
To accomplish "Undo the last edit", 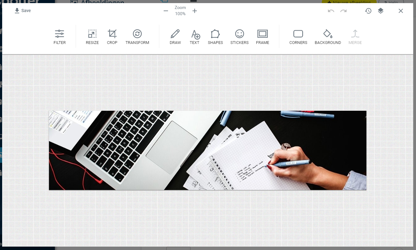I will (331, 11).
